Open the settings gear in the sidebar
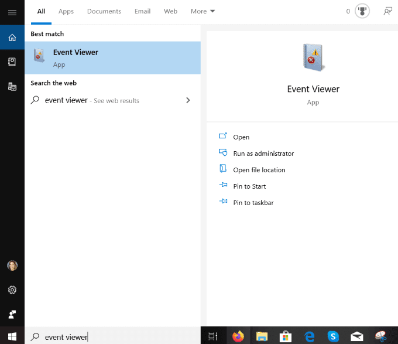 [x=12, y=289]
